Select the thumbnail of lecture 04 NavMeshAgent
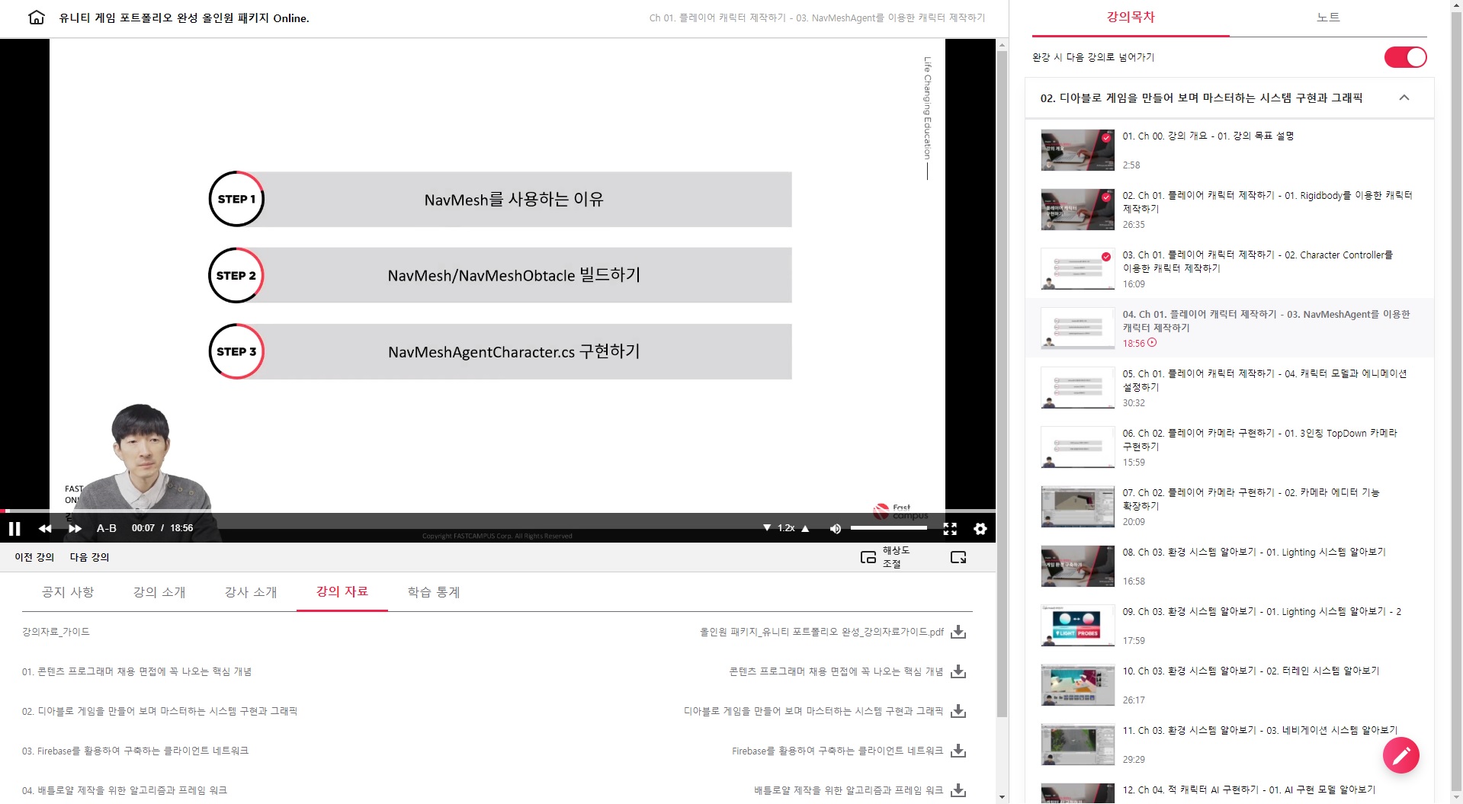The image size is (1463, 804). (x=1077, y=328)
